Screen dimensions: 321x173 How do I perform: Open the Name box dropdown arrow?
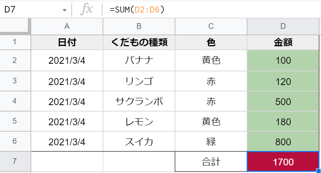[64, 10]
